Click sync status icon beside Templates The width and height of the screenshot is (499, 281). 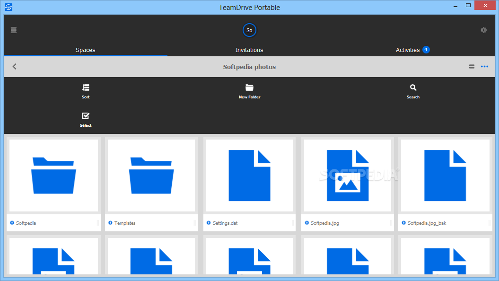pos(110,223)
